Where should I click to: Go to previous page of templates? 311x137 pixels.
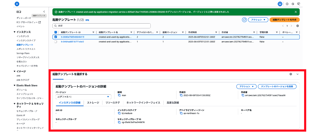[x=283, y=26]
